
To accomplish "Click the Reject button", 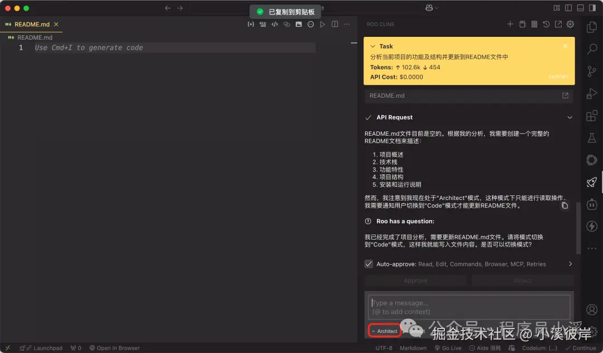I will [x=523, y=281].
